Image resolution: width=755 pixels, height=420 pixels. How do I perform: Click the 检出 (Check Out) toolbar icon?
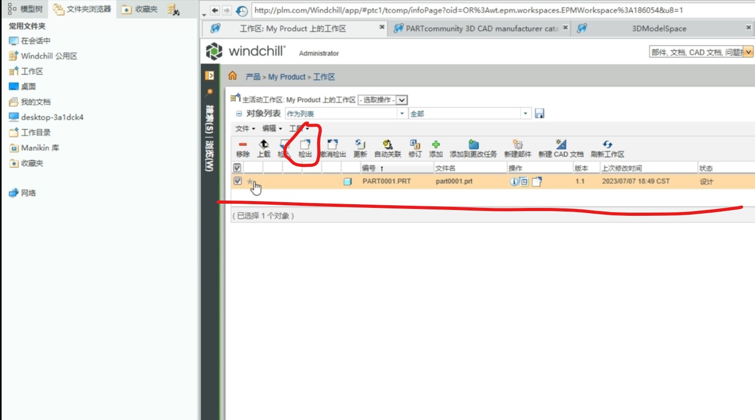[305, 144]
